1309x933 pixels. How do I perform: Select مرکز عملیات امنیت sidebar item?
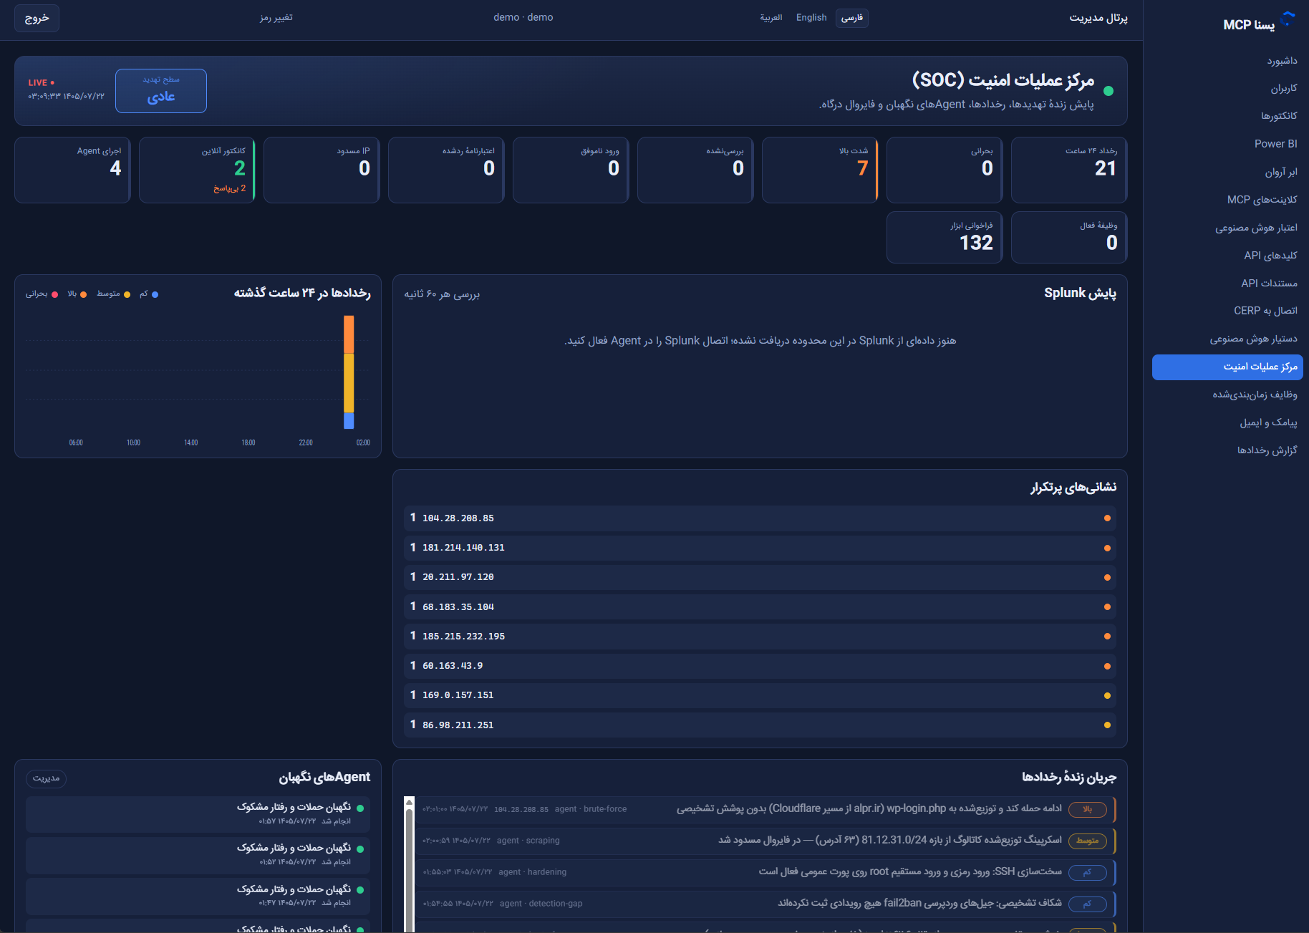[1227, 367]
